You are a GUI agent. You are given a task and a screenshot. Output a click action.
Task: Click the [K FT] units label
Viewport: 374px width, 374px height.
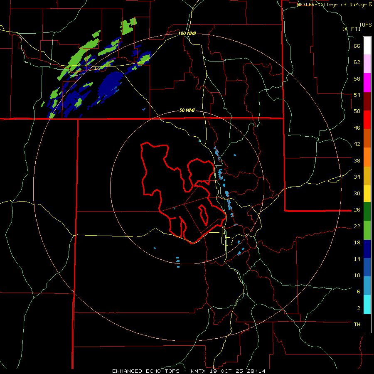351,29
